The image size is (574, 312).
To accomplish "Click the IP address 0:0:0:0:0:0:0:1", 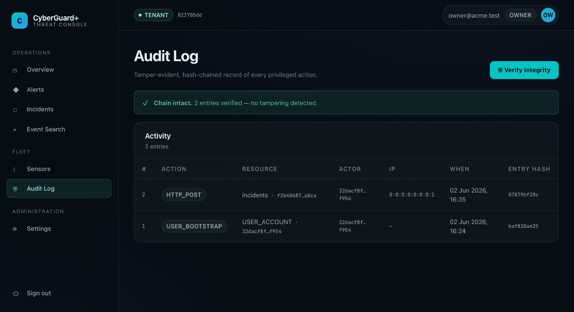I will coord(412,195).
